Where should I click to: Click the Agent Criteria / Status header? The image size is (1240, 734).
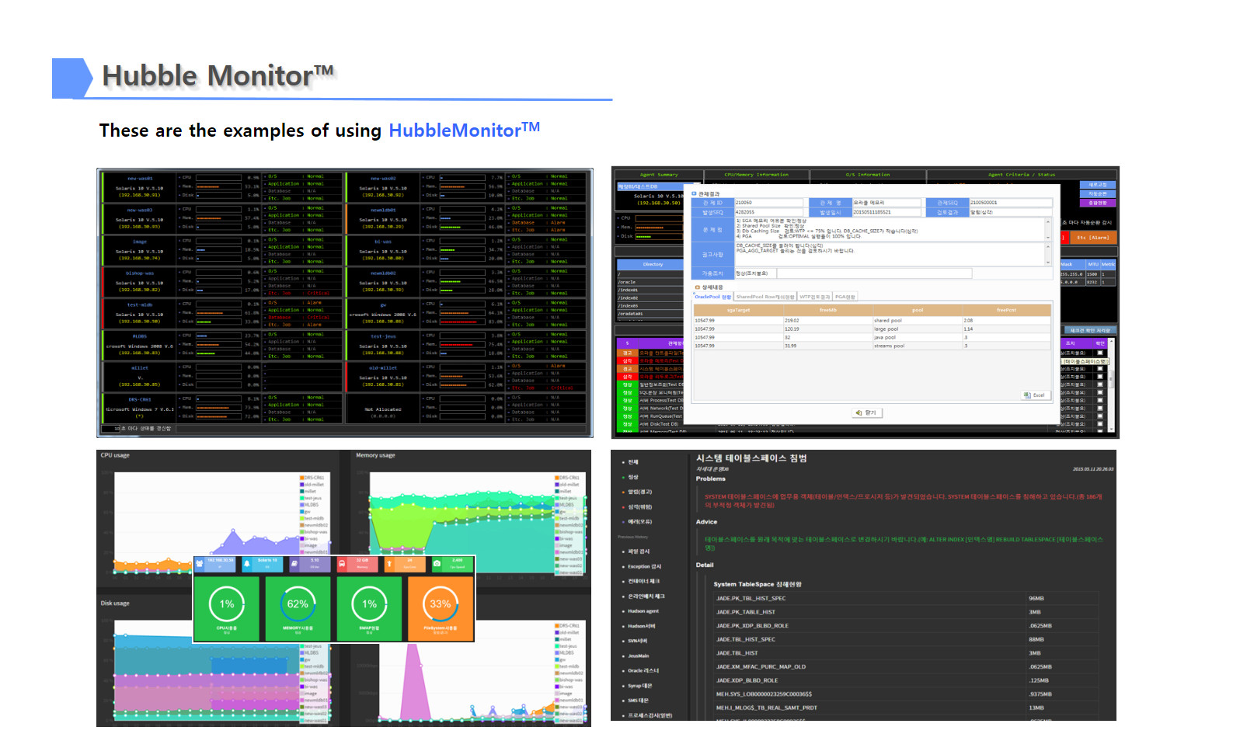click(x=1022, y=175)
